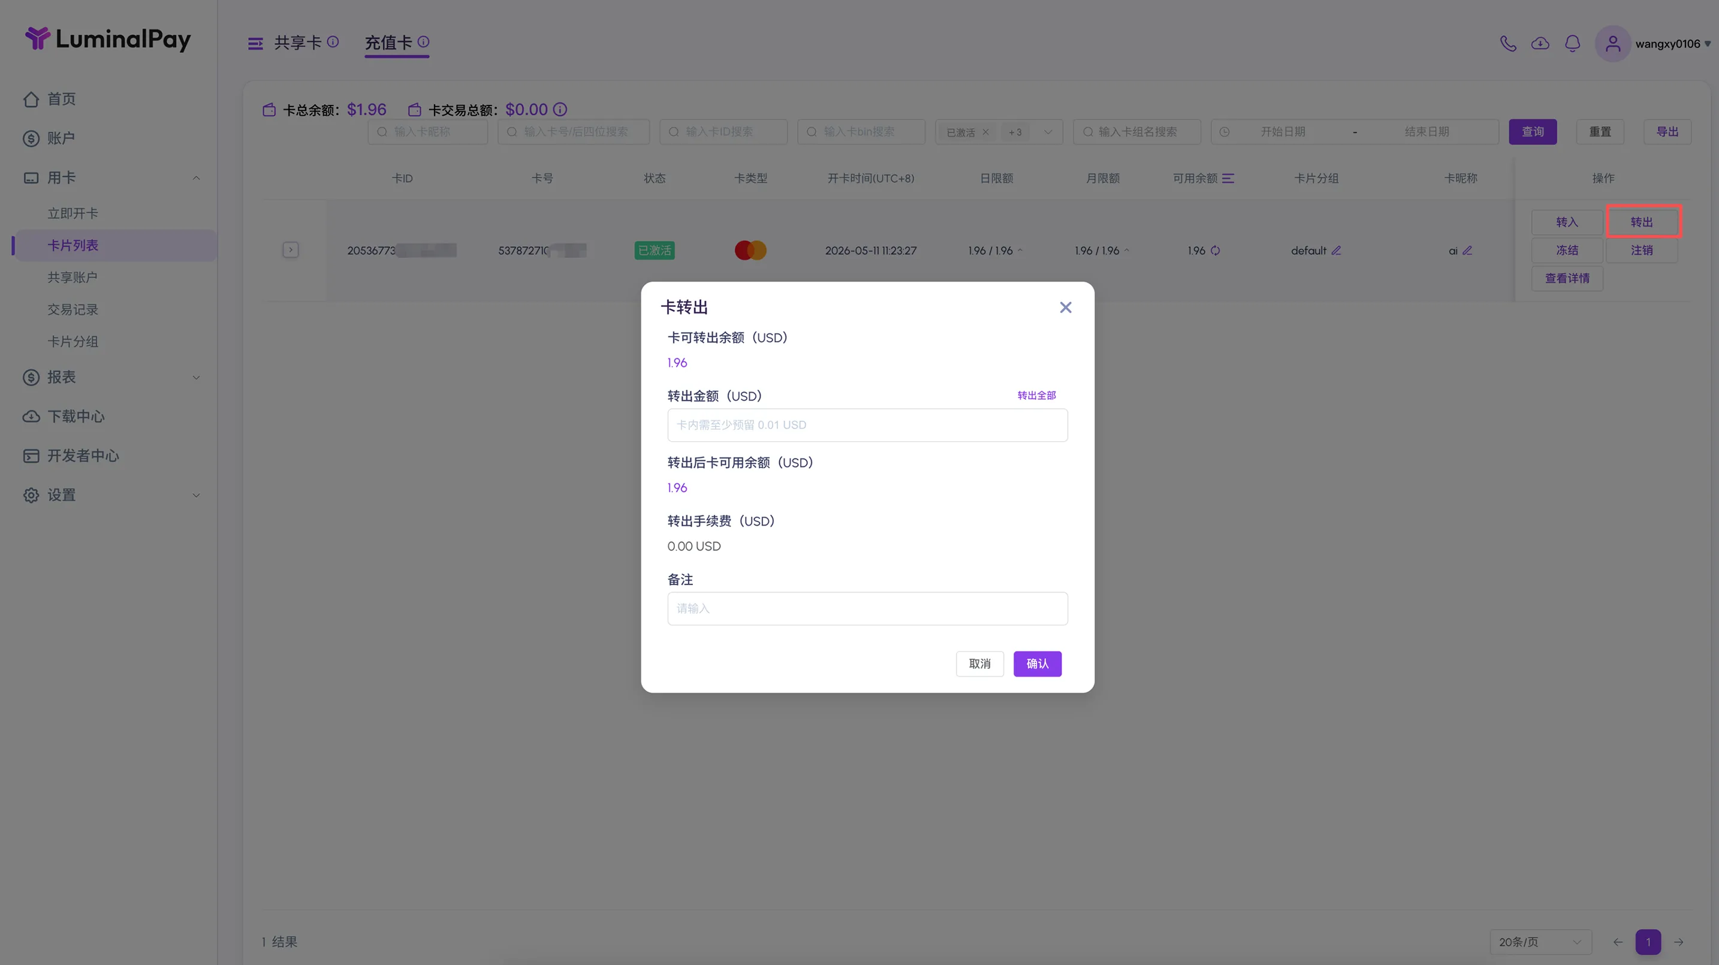Switch to 共享卡 tab

[x=298, y=43]
